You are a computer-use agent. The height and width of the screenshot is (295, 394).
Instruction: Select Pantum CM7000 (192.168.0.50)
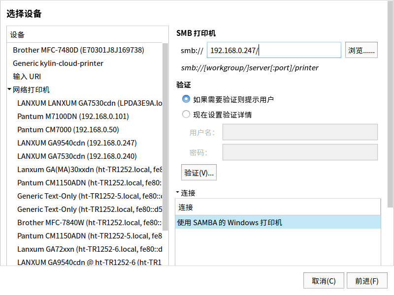coord(68,130)
